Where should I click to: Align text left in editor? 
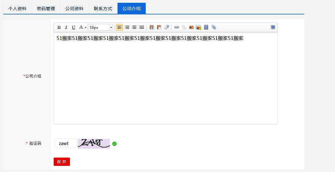point(119,27)
